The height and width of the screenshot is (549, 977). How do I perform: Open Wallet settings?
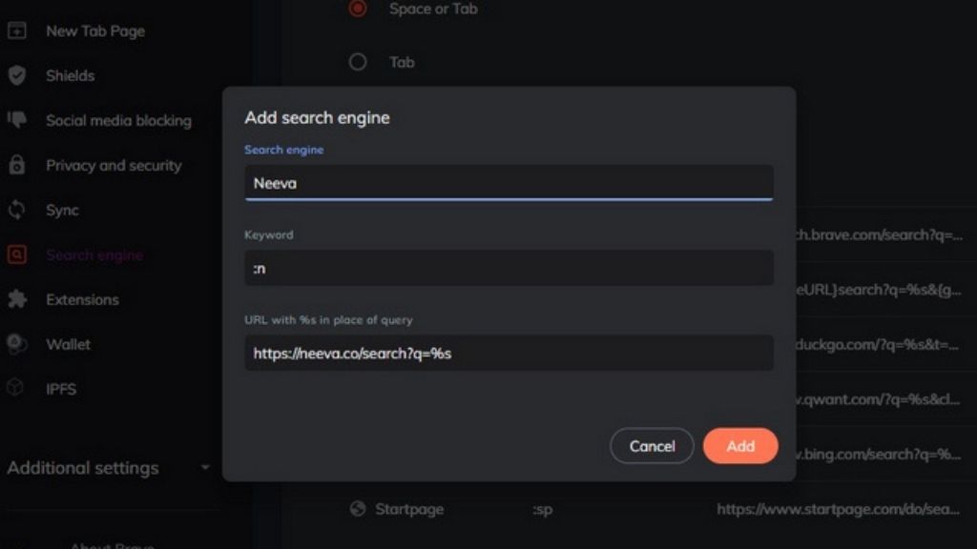click(x=68, y=344)
